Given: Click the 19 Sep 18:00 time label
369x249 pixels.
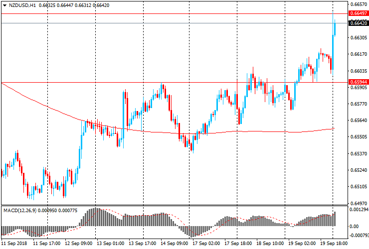Looking at the screenshot, I should tap(334, 244).
